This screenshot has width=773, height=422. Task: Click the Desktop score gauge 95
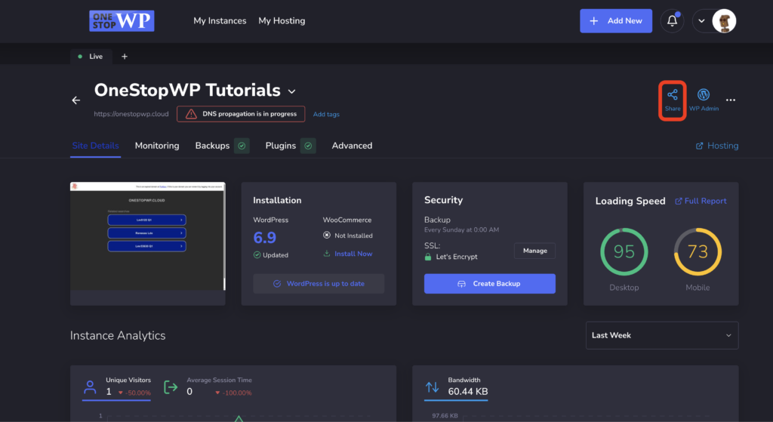point(624,252)
